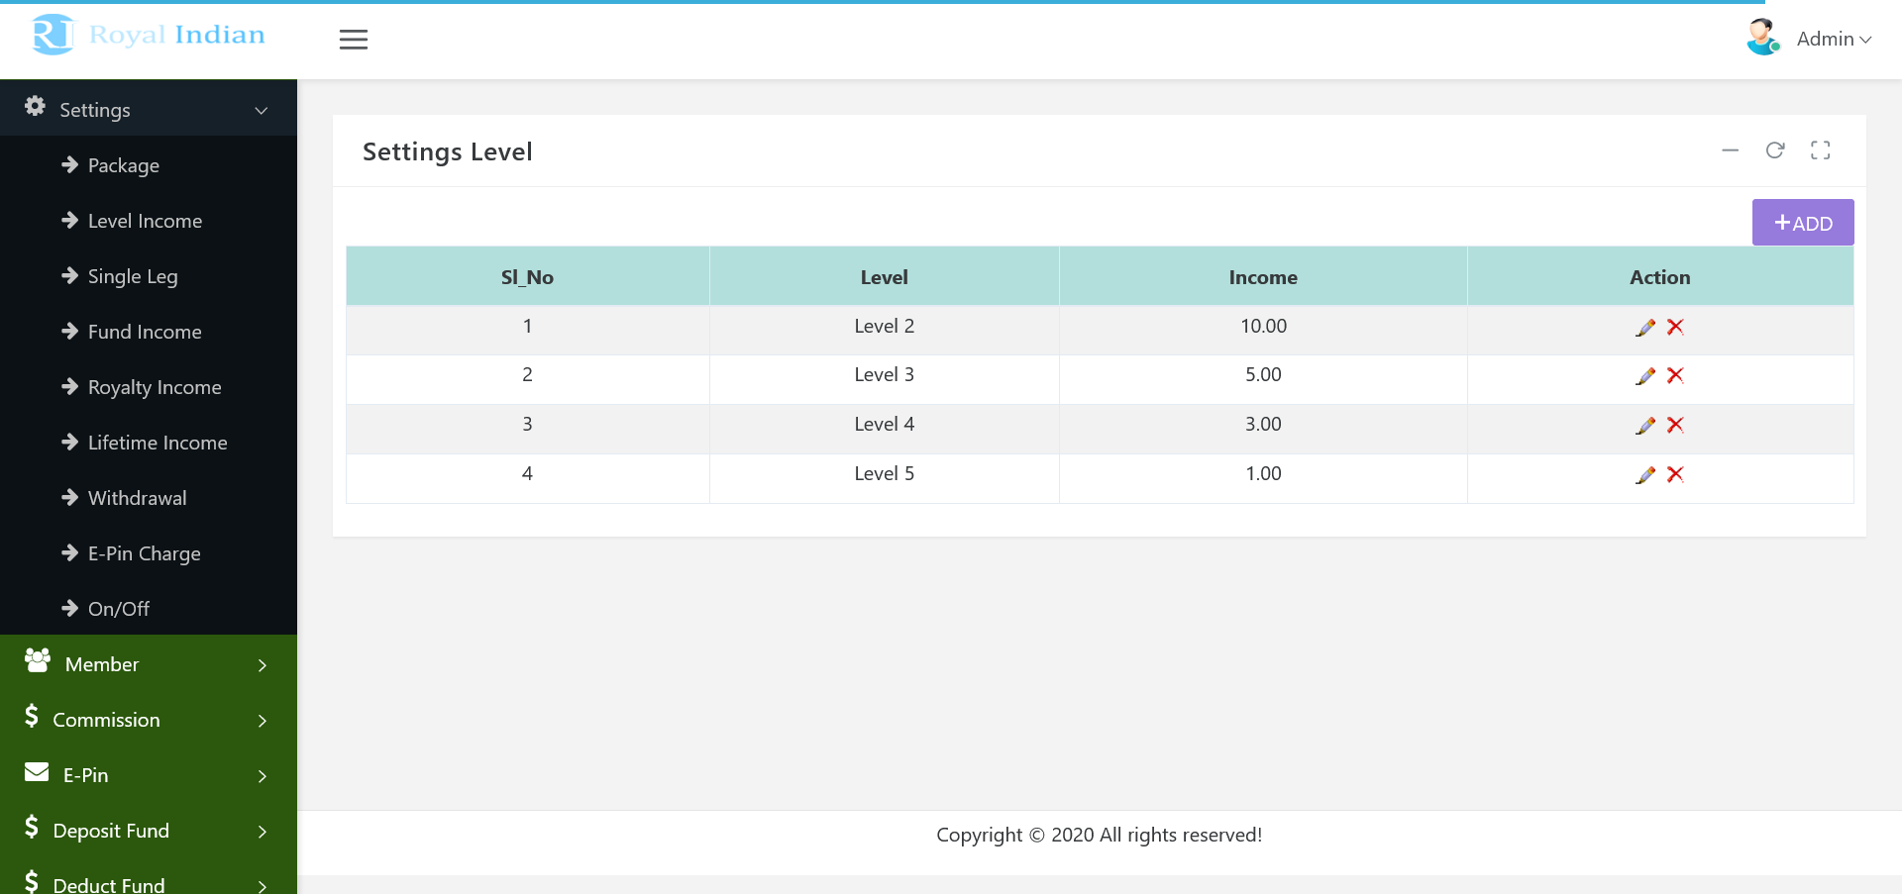Open the Fund Income settings
Image resolution: width=1902 pixels, height=894 pixels.
[145, 332]
